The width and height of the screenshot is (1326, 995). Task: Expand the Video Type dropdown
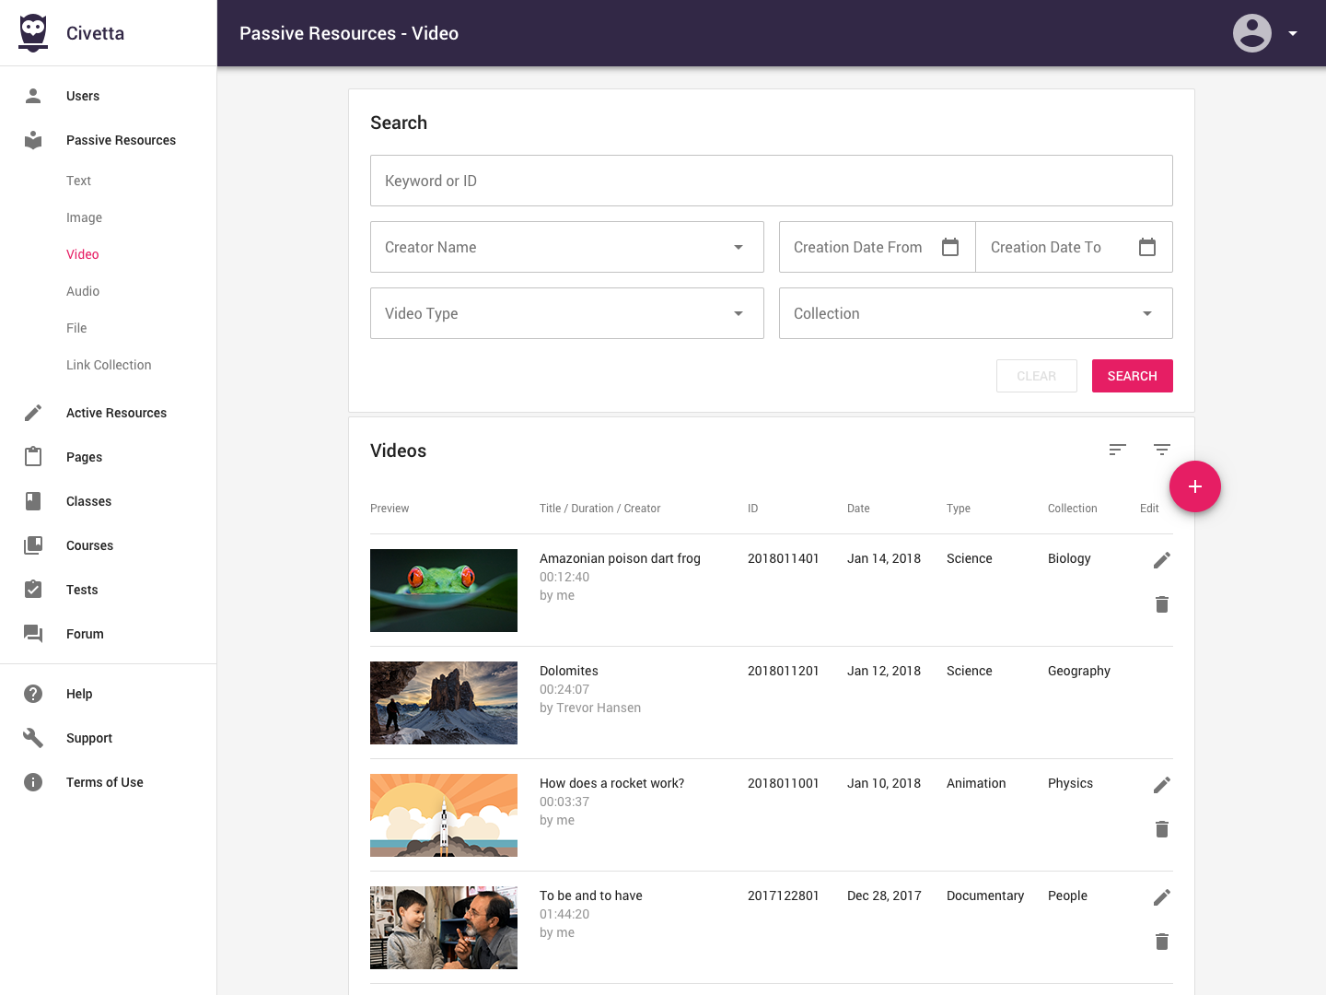click(x=738, y=313)
